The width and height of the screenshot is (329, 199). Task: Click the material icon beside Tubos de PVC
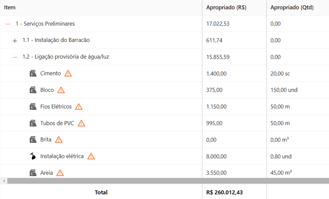pos(33,123)
